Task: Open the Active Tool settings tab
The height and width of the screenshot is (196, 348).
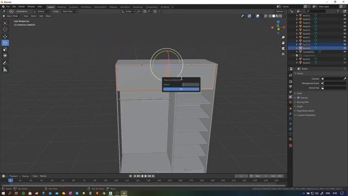Action: click(290, 75)
